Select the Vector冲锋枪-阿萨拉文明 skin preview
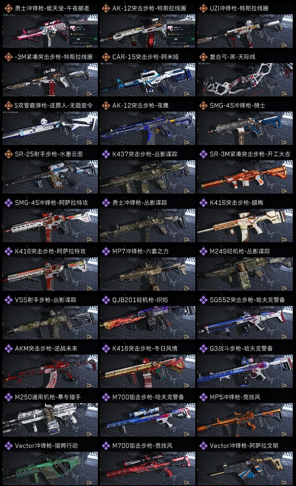This screenshot has width=296, height=486. [245, 468]
